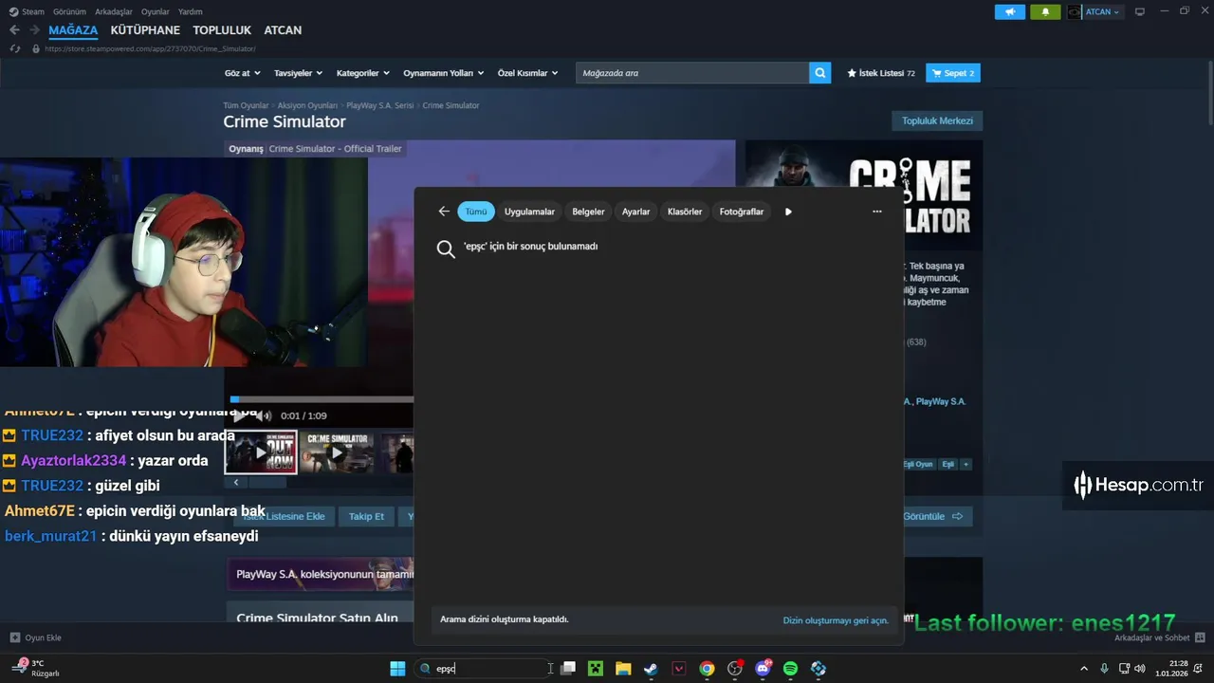Select the Tümü search filter
Screen dimensions: 1214x683
(476, 212)
